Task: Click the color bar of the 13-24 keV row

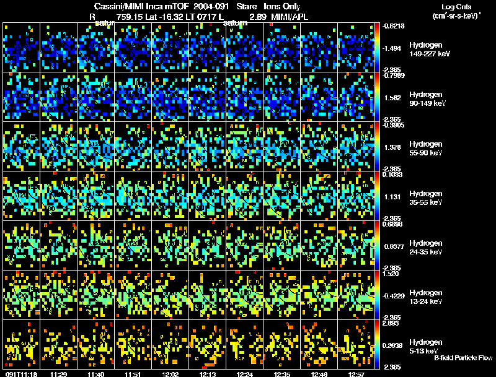Action: [x=377, y=295]
